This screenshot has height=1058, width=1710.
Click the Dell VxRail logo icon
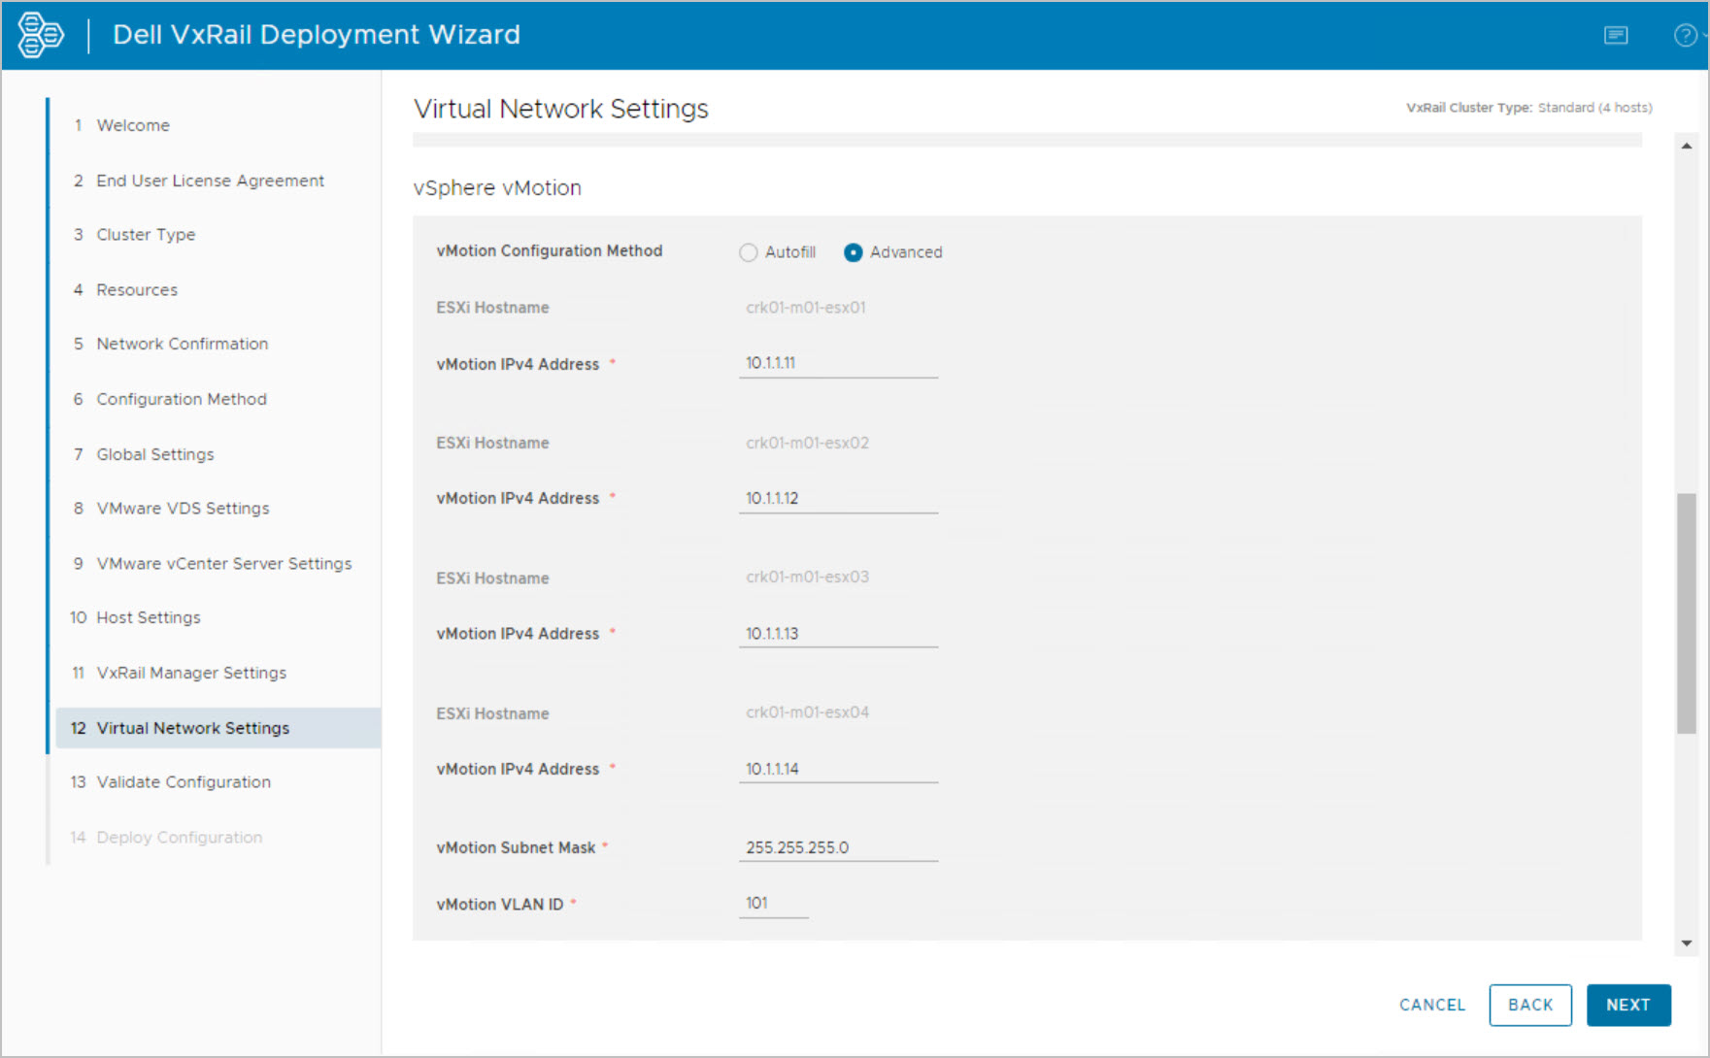41,35
